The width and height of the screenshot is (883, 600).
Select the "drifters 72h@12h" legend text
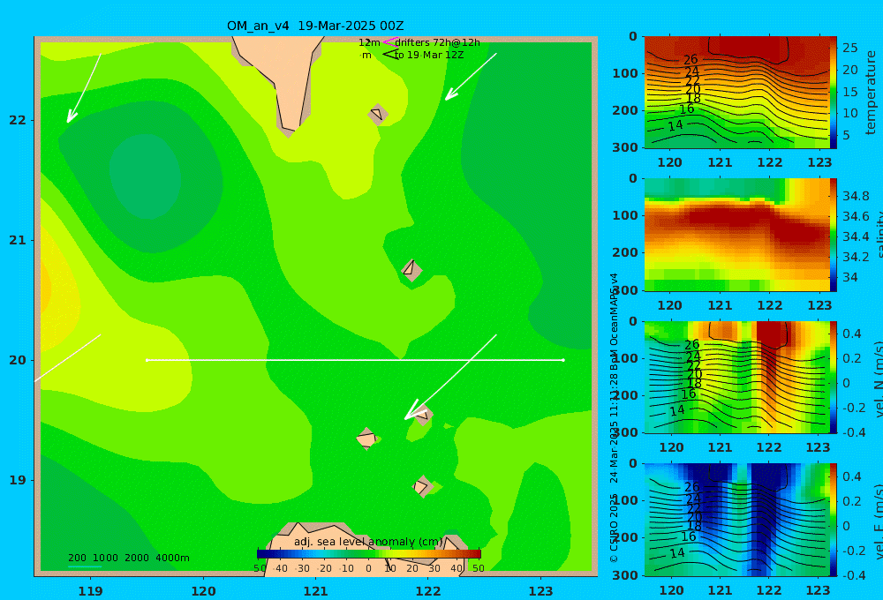click(438, 42)
